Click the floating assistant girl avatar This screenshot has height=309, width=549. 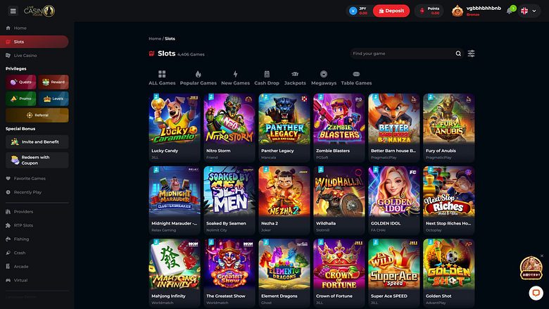click(x=531, y=268)
